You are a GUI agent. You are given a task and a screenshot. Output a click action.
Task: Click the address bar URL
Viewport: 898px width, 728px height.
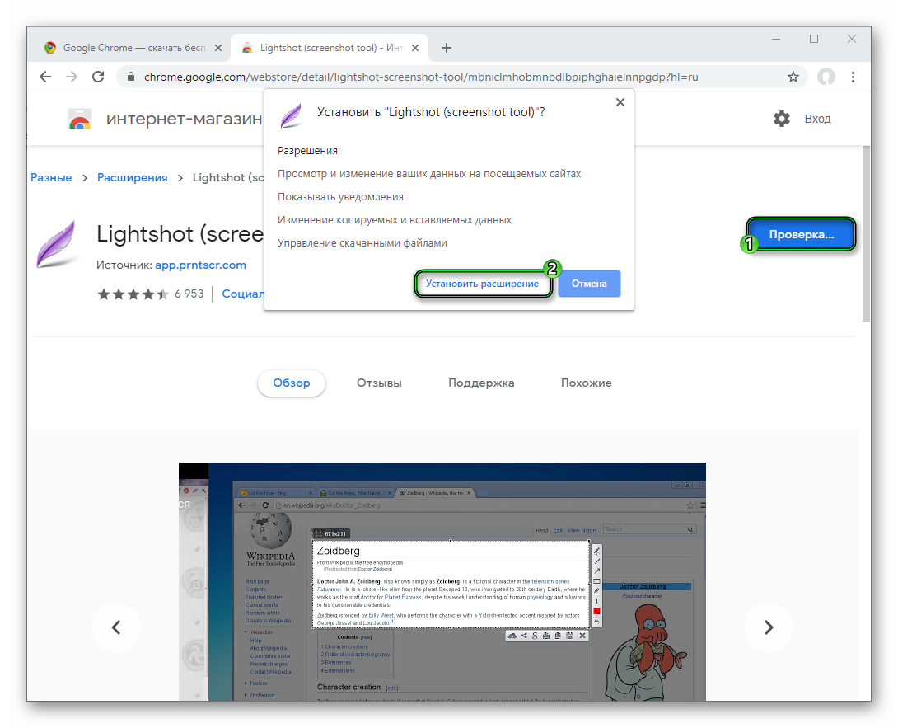pos(421,77)
